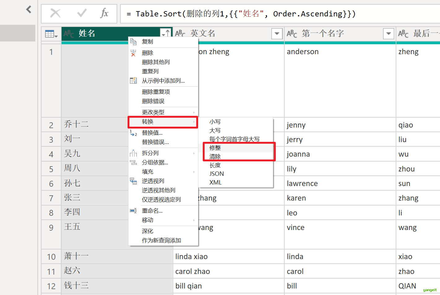Click the ABC type icon of 姓名 column
This screenshot has height=295, width=440.
[x=69, y=33]
